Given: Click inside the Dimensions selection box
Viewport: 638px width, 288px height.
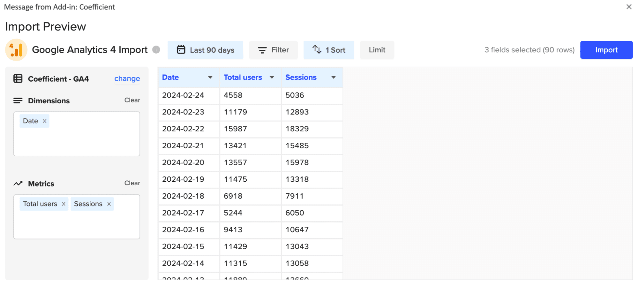Looking at the screenshot, I should (x=77, y=134).
